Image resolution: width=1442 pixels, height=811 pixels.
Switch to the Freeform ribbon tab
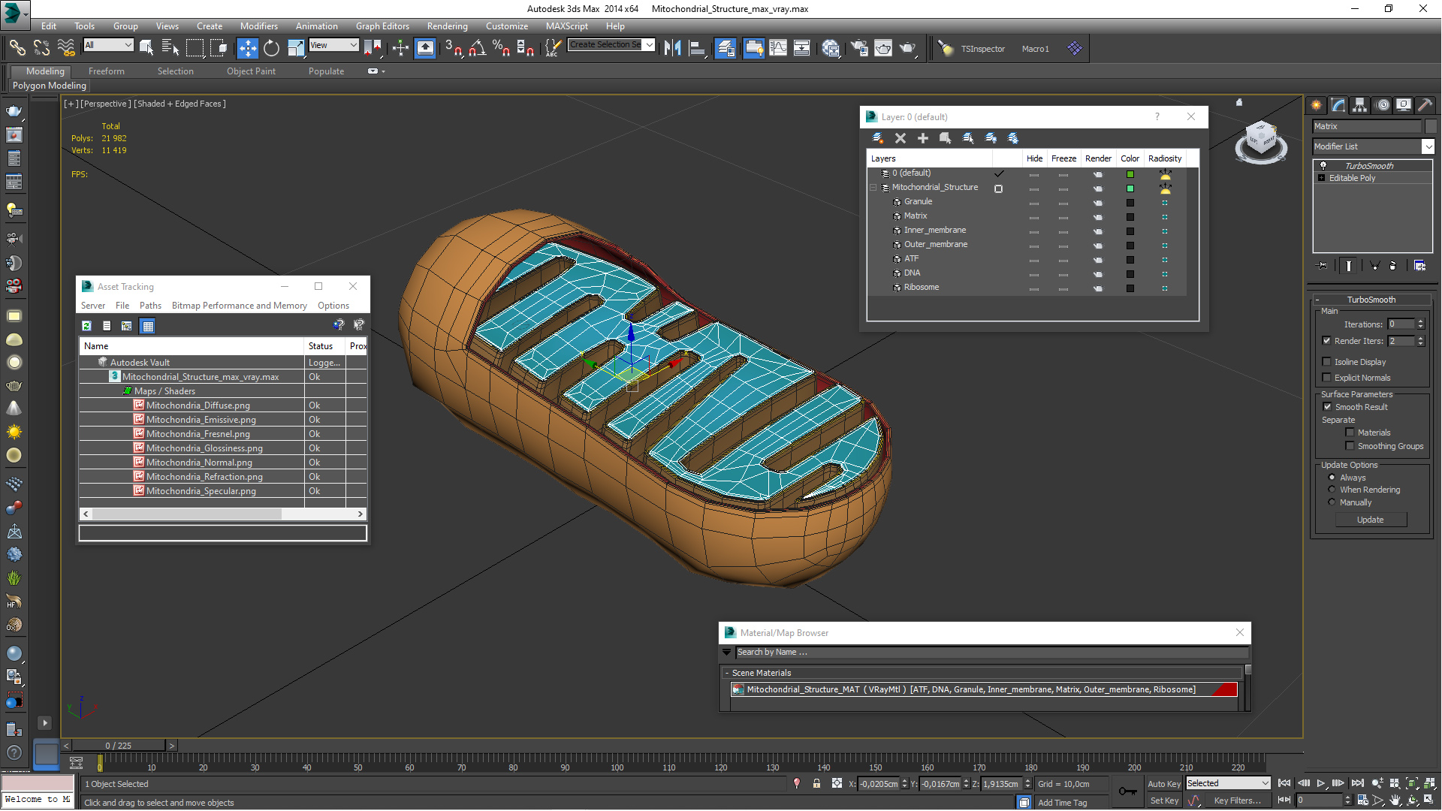point(106,71)
